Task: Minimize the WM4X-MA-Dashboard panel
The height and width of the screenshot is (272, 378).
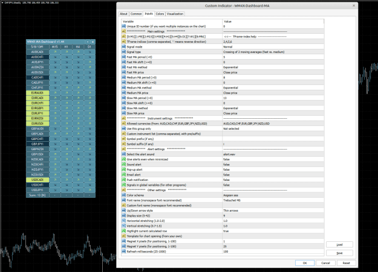Action: pos(88,42)
